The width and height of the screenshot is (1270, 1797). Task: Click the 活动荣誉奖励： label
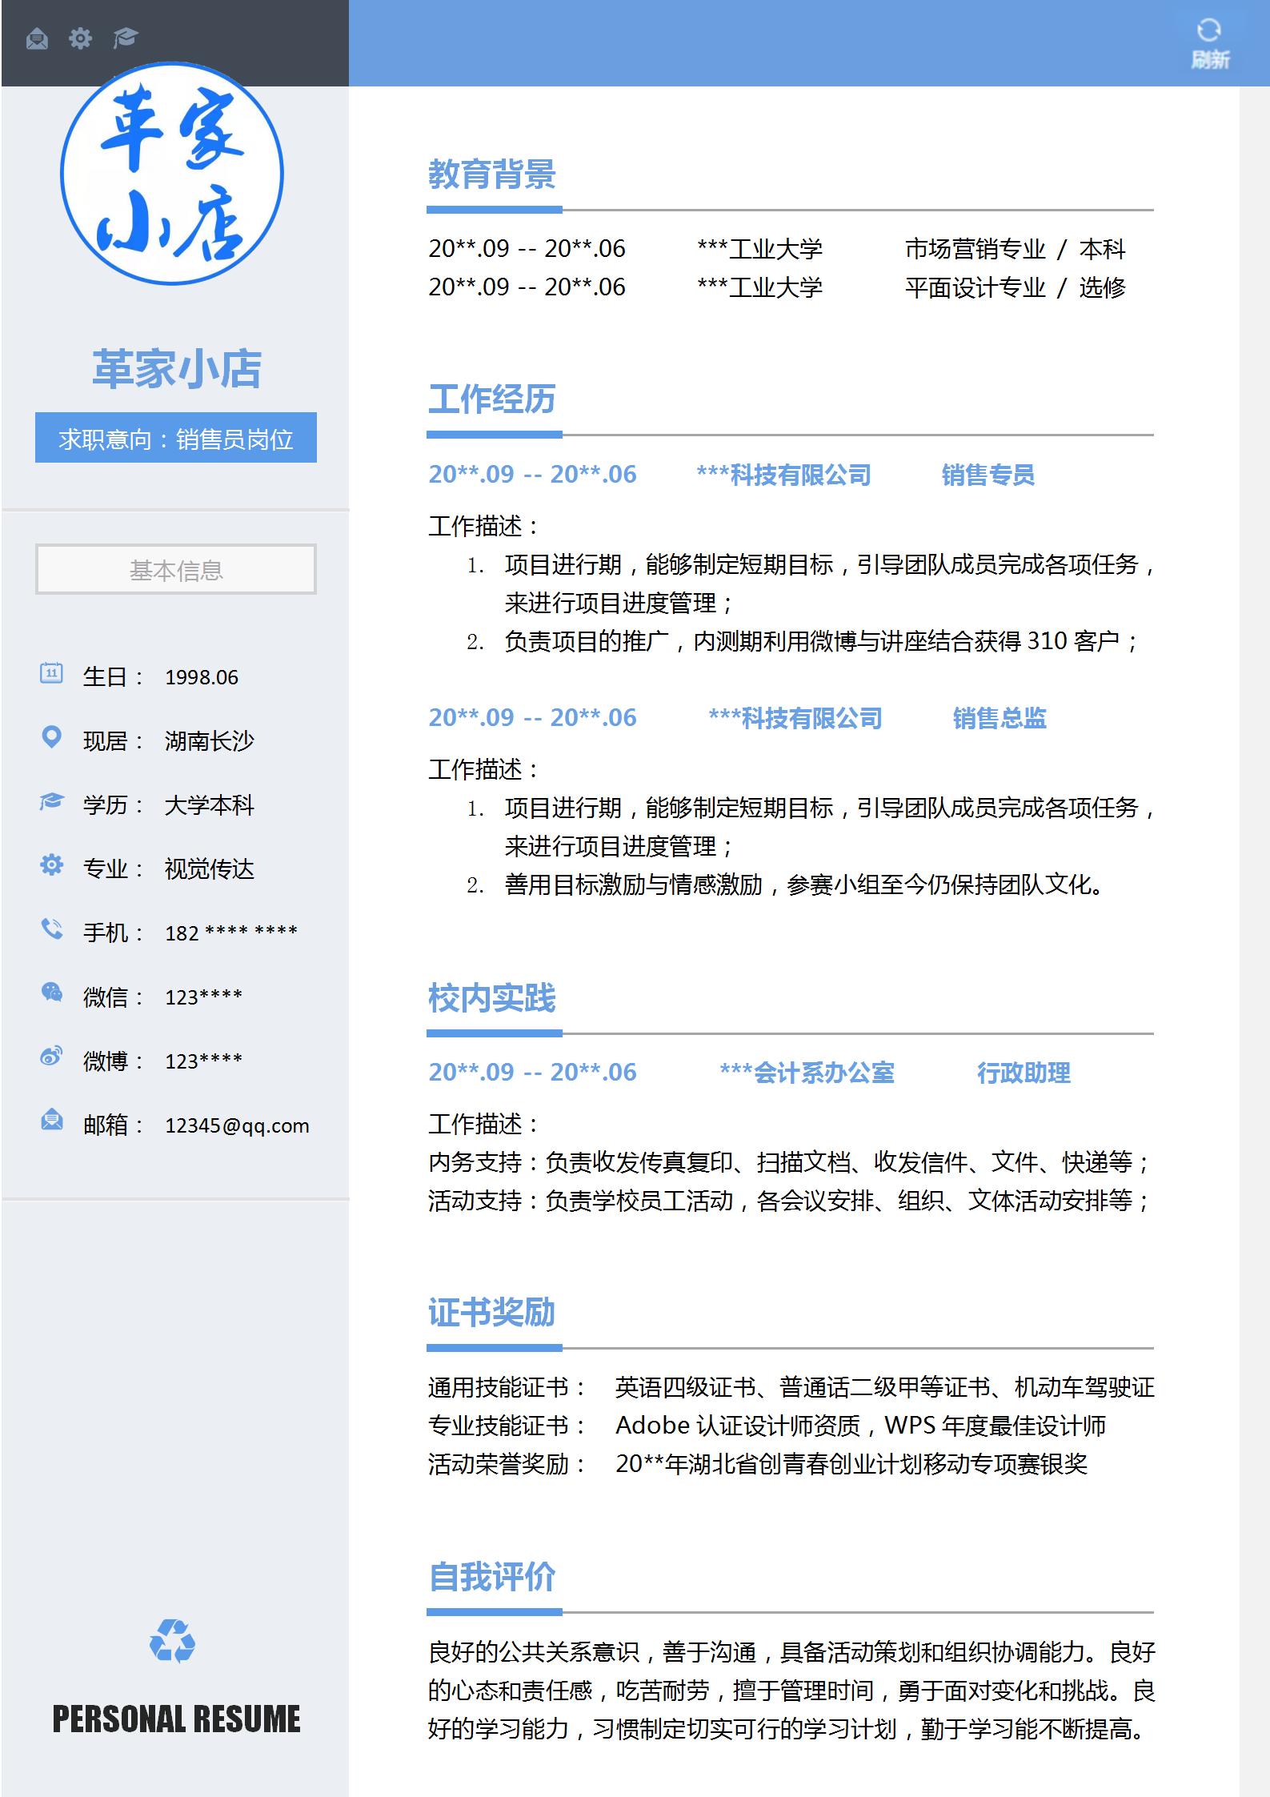tap(508, 1464)
